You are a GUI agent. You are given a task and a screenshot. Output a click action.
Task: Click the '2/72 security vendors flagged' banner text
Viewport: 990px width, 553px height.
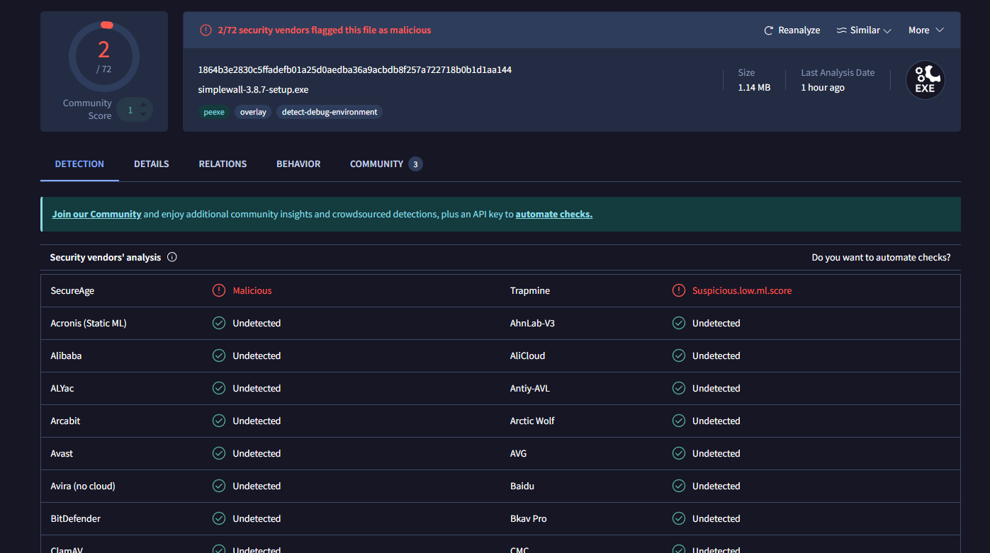tap(325, 30)
